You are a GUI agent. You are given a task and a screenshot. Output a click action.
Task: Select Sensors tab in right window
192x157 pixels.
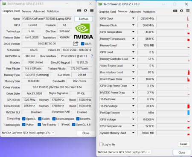click(122, 11)
